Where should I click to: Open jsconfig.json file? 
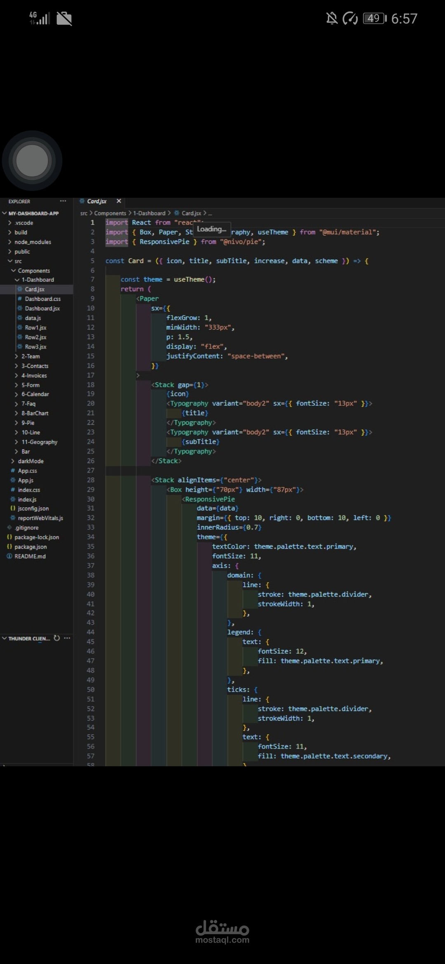click(x=33, y=509)
